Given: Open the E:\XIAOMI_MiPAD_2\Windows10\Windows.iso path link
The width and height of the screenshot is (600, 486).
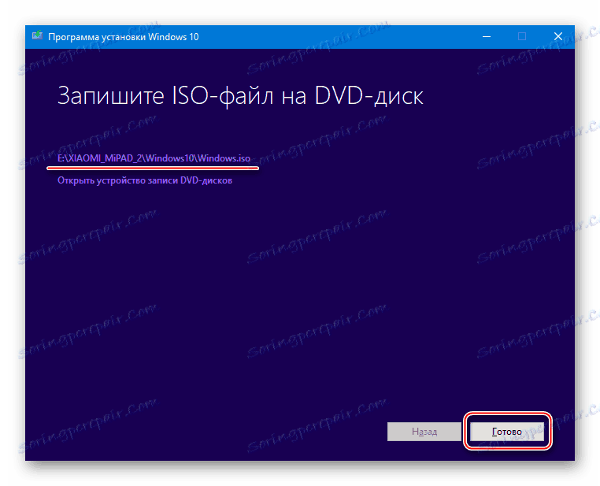Looking at the screenshot, I should point(154,158).
